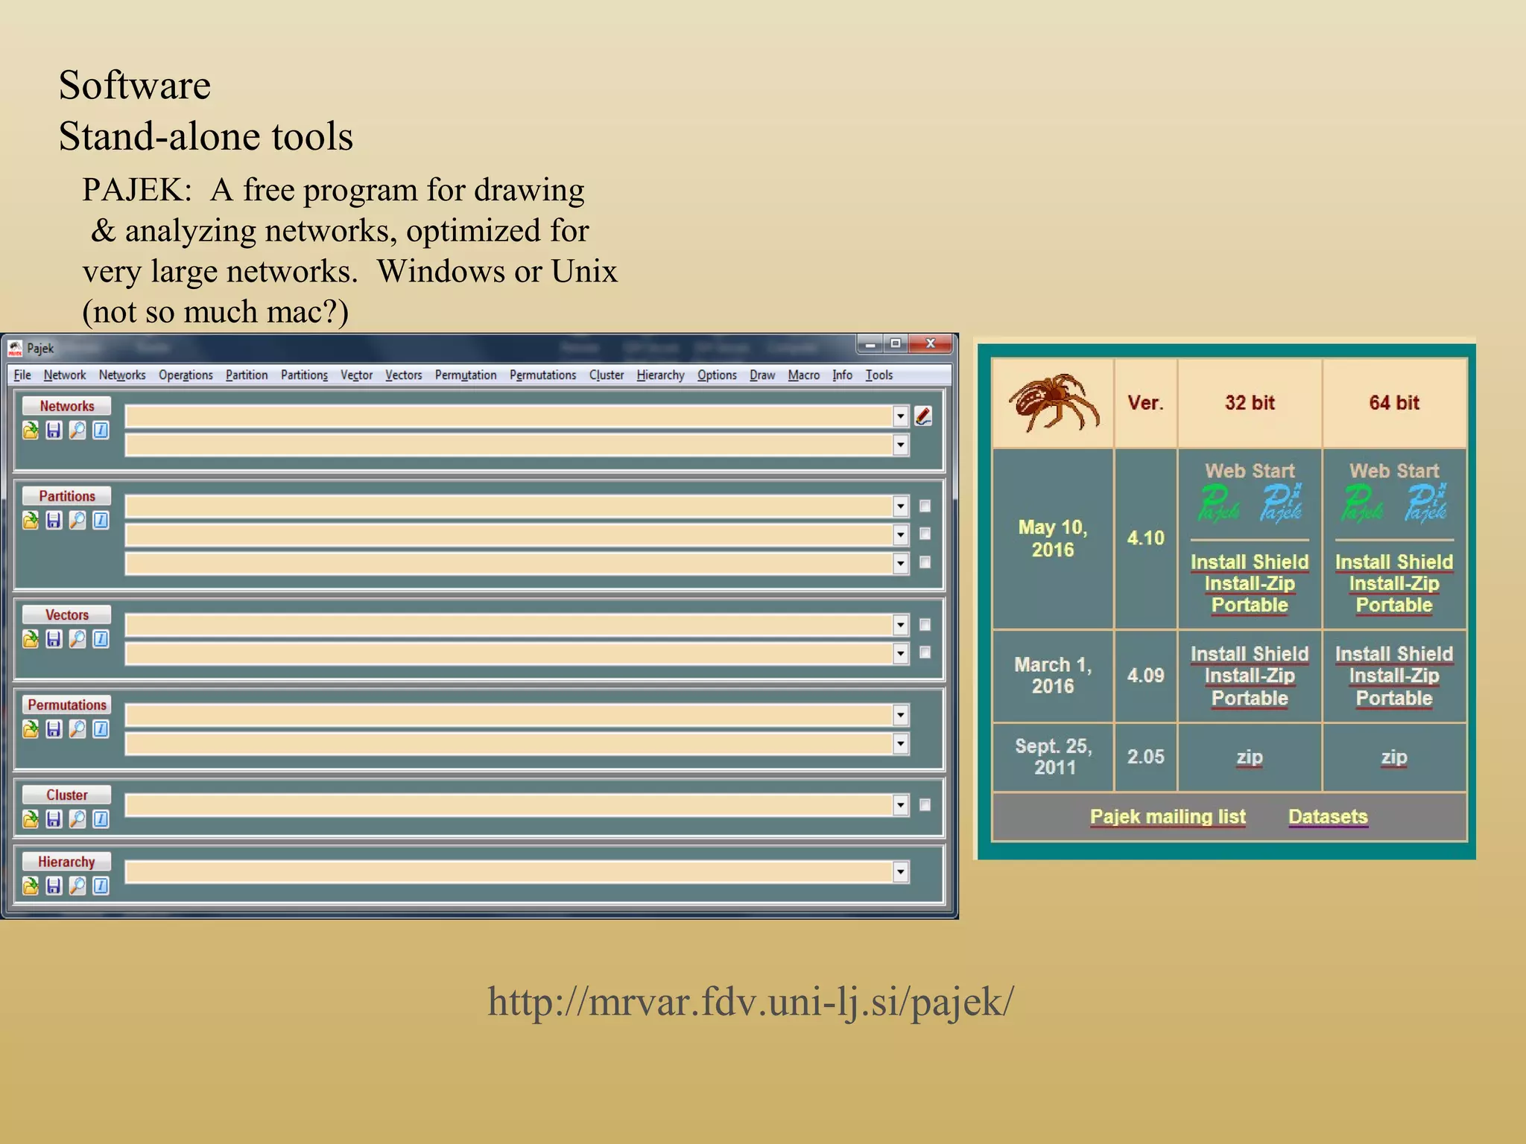Open the Pajek mailing list link
1526x1144 pixels.
click(1168, 816)
